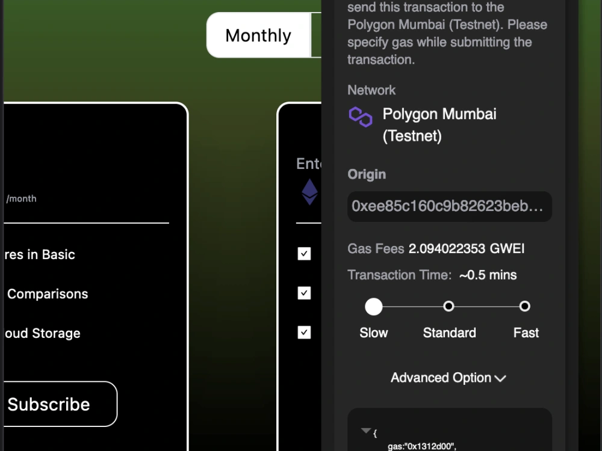Click the transaction data code box
The width and height of the screenshot is (602, 451).
click(450, 430)
